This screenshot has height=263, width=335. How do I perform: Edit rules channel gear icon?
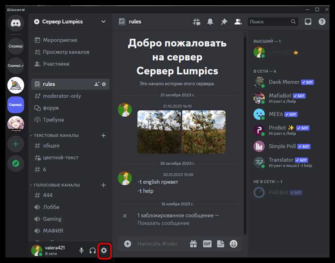tap(104, 84)
